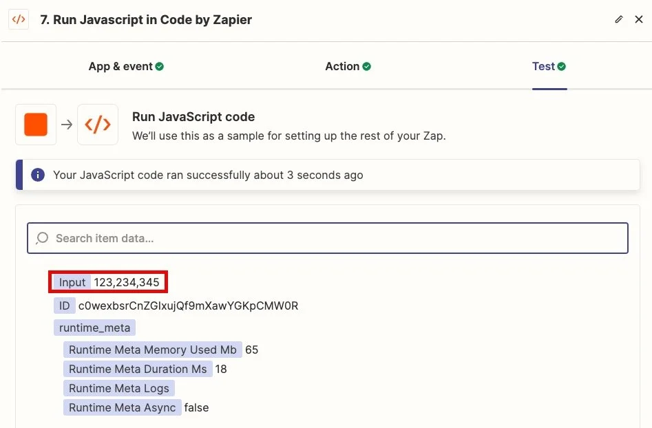The height and width of the screenshot is (428, 652).
Task: Click the green check next to Test
Action: pyautogui.click(x=561, y=67)
